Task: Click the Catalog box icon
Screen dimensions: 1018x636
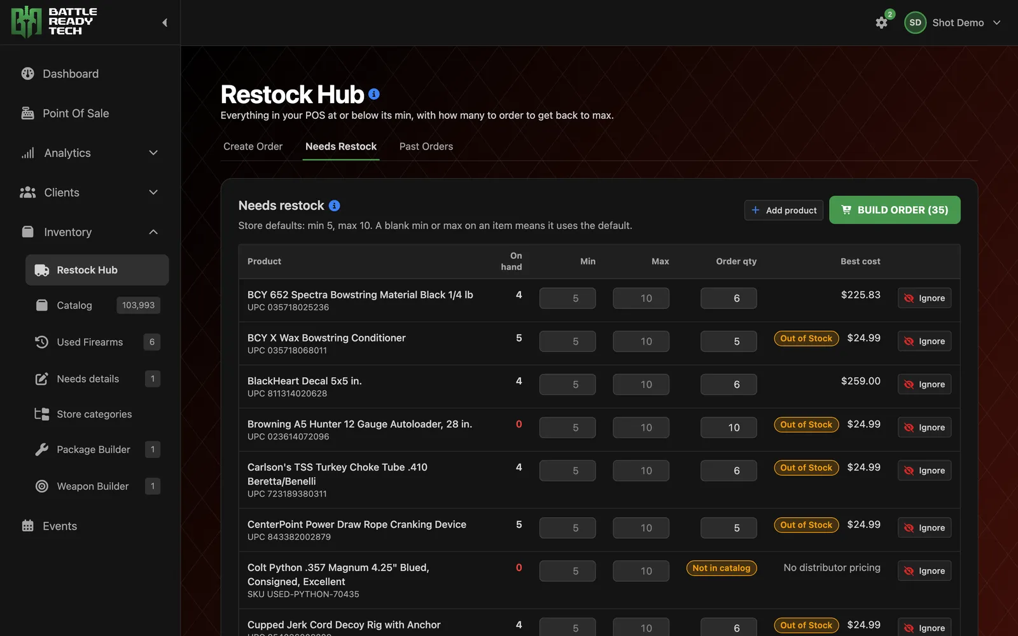Action: pyautogui.click(x=42, y=305)
